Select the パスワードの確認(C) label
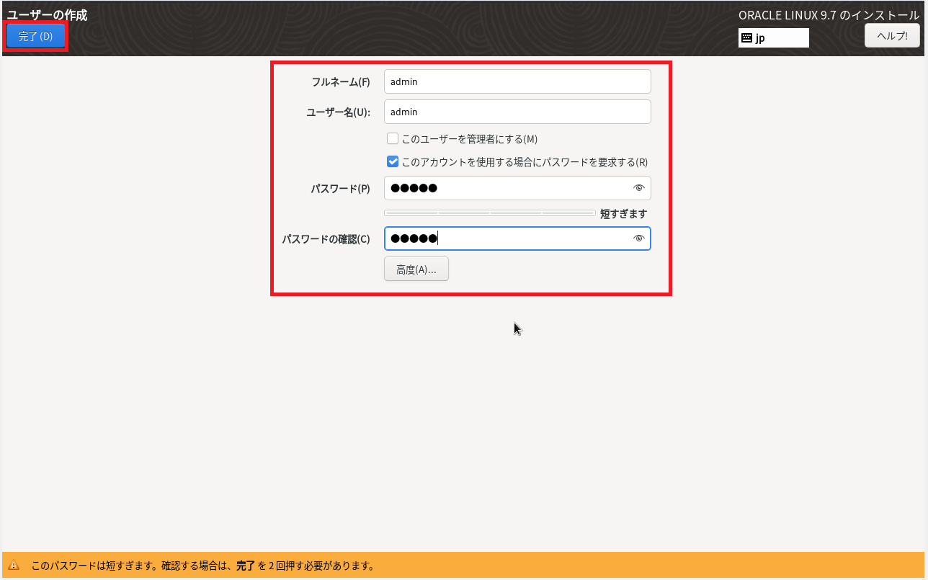Screen dimensions: 928x580 click(326, 239)
